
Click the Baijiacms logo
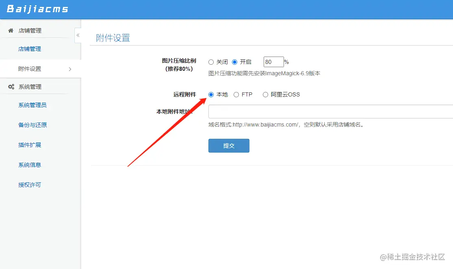click(x=39, y=9)
